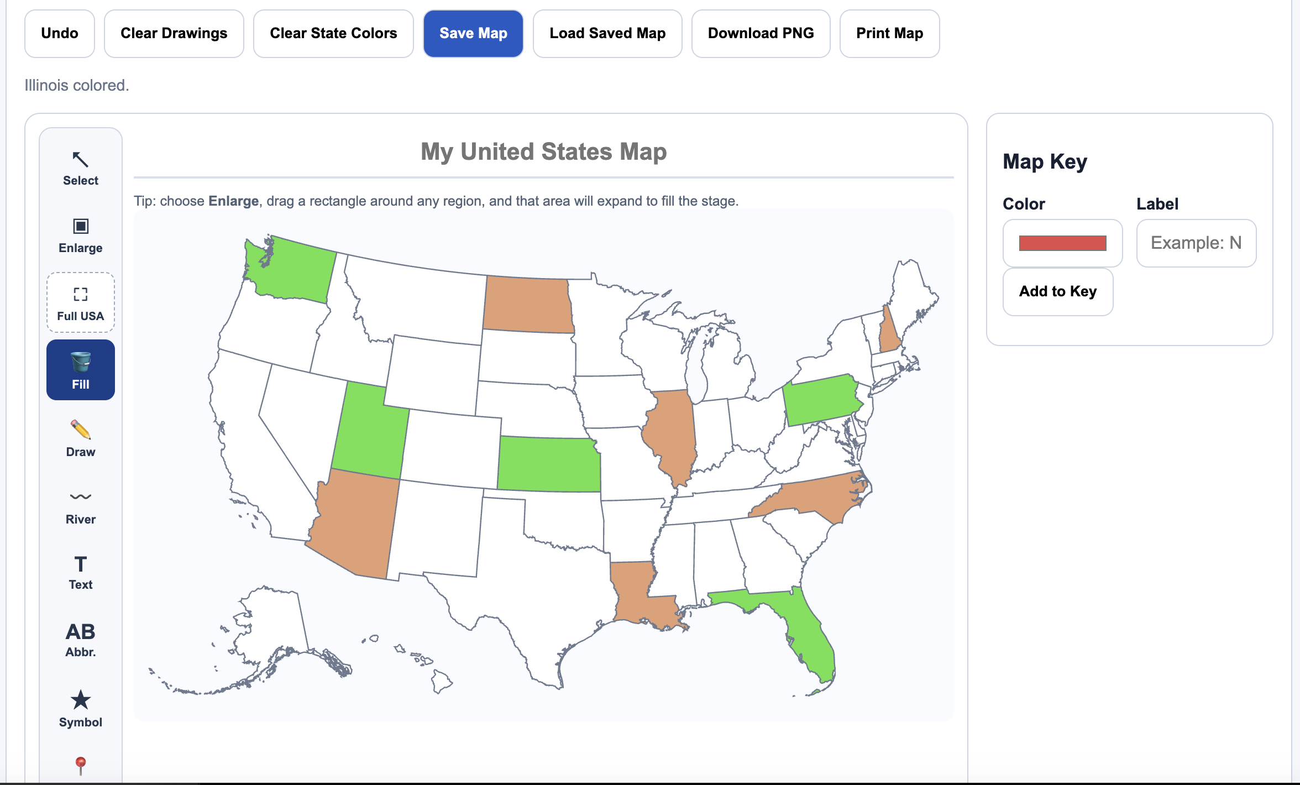
Task: Edit the My United States Map title
Action: click(x=543, y=151)
